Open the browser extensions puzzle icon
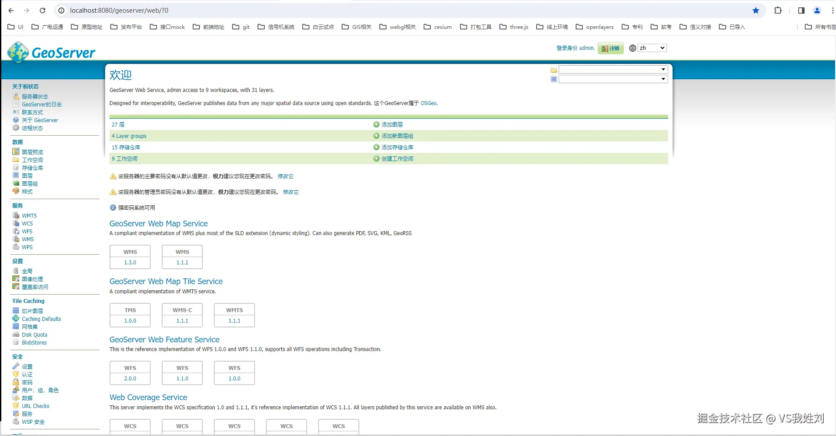The width and height of the screenshot is (836, 436). pos(778,11)
